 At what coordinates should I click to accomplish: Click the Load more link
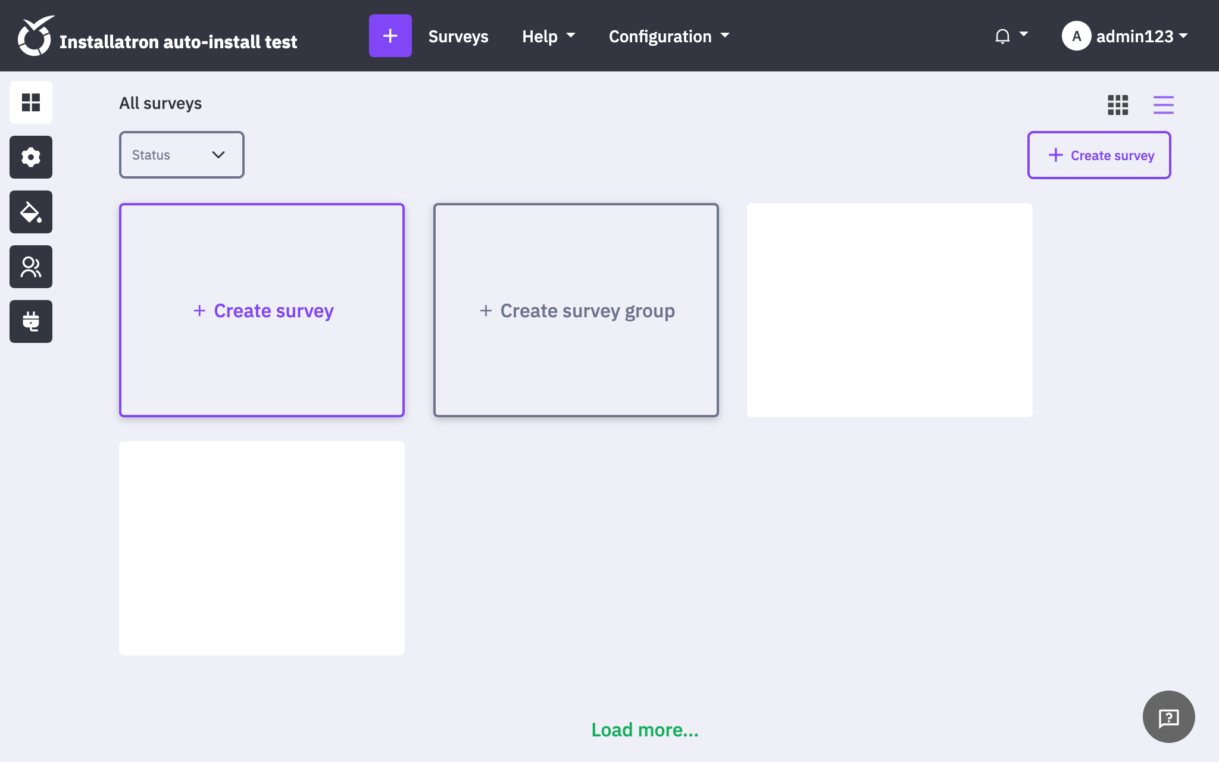[x=645, y=730]
